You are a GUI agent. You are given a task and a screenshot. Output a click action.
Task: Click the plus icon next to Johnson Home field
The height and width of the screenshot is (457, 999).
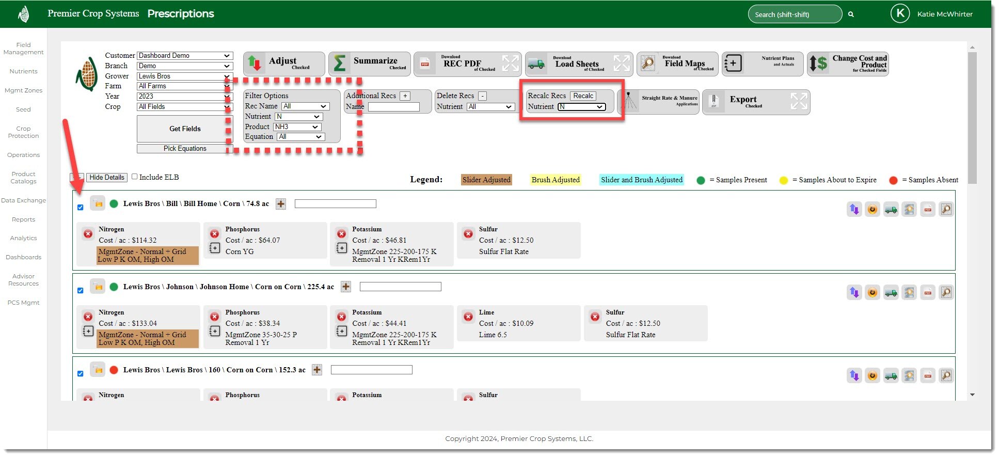(346, 287)
